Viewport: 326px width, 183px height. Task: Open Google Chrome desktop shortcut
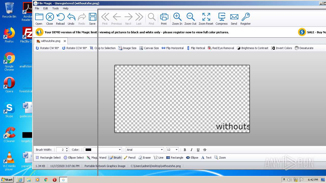9,62
